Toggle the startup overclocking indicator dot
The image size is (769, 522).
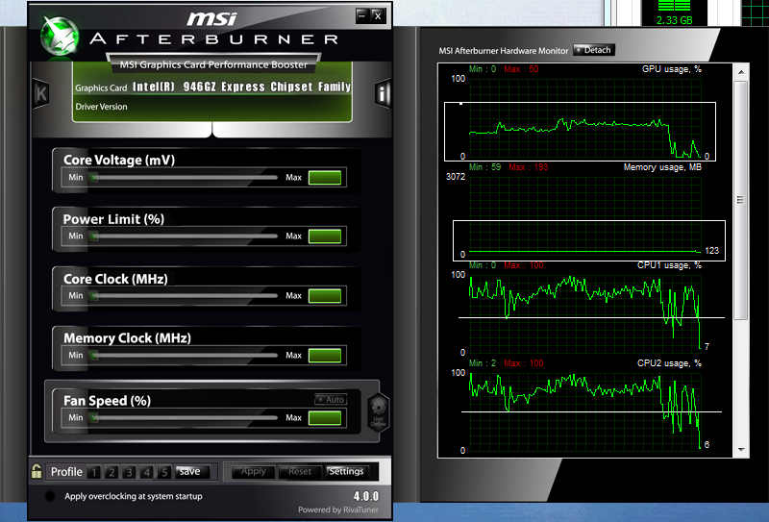50,496
